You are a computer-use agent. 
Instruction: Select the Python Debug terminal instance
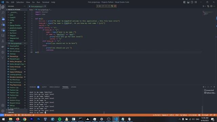click(x=210, y=93)
